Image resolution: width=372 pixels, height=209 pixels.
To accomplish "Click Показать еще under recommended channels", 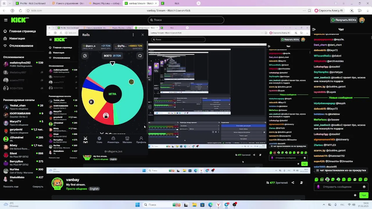I will 11,187.
